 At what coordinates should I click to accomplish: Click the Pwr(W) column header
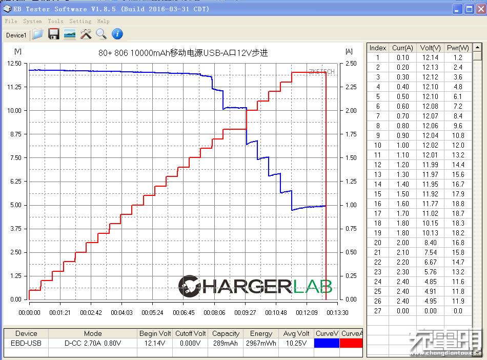pyautogui.click(x=458, y=48)
